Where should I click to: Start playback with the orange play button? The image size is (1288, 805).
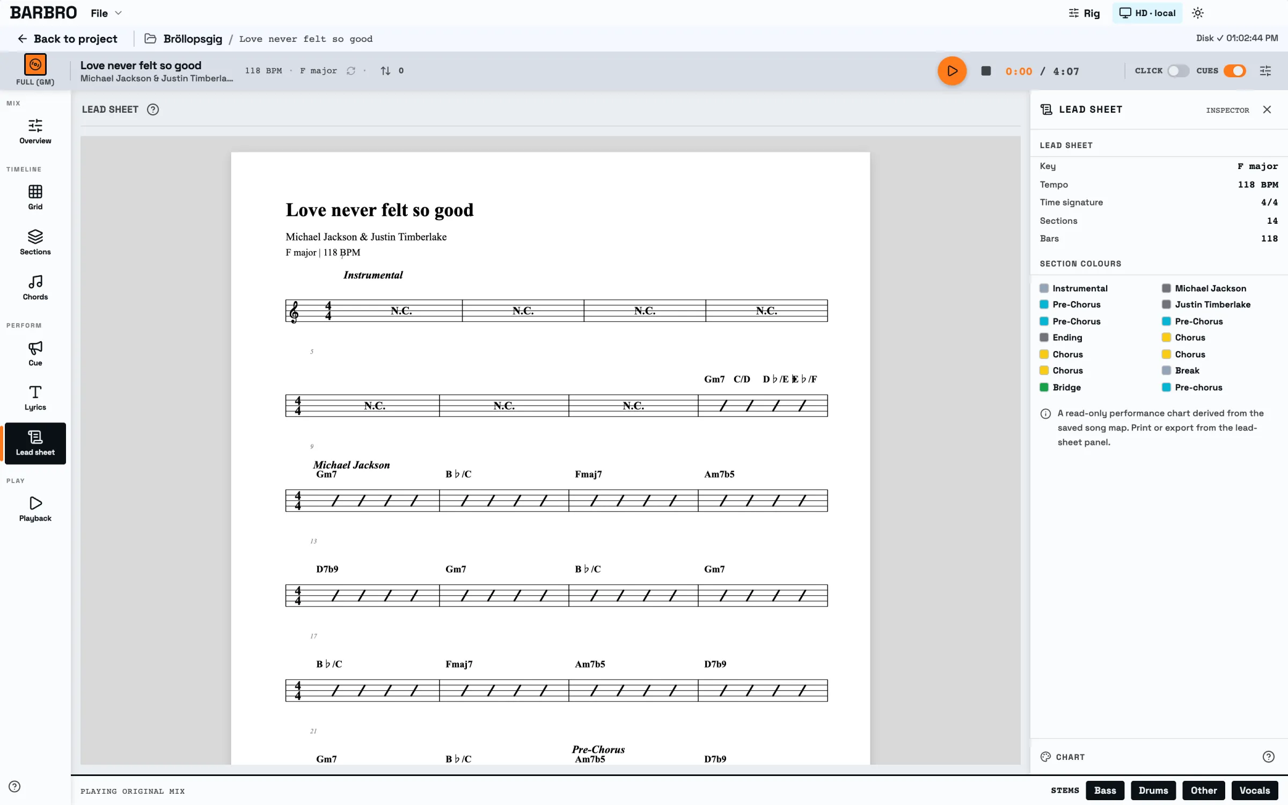pos(952,71)
